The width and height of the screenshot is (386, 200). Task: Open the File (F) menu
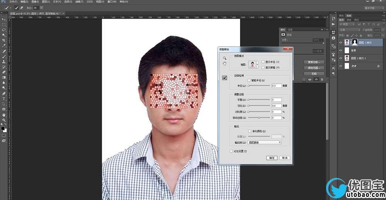pyautogui.click(x=13, y=2)
